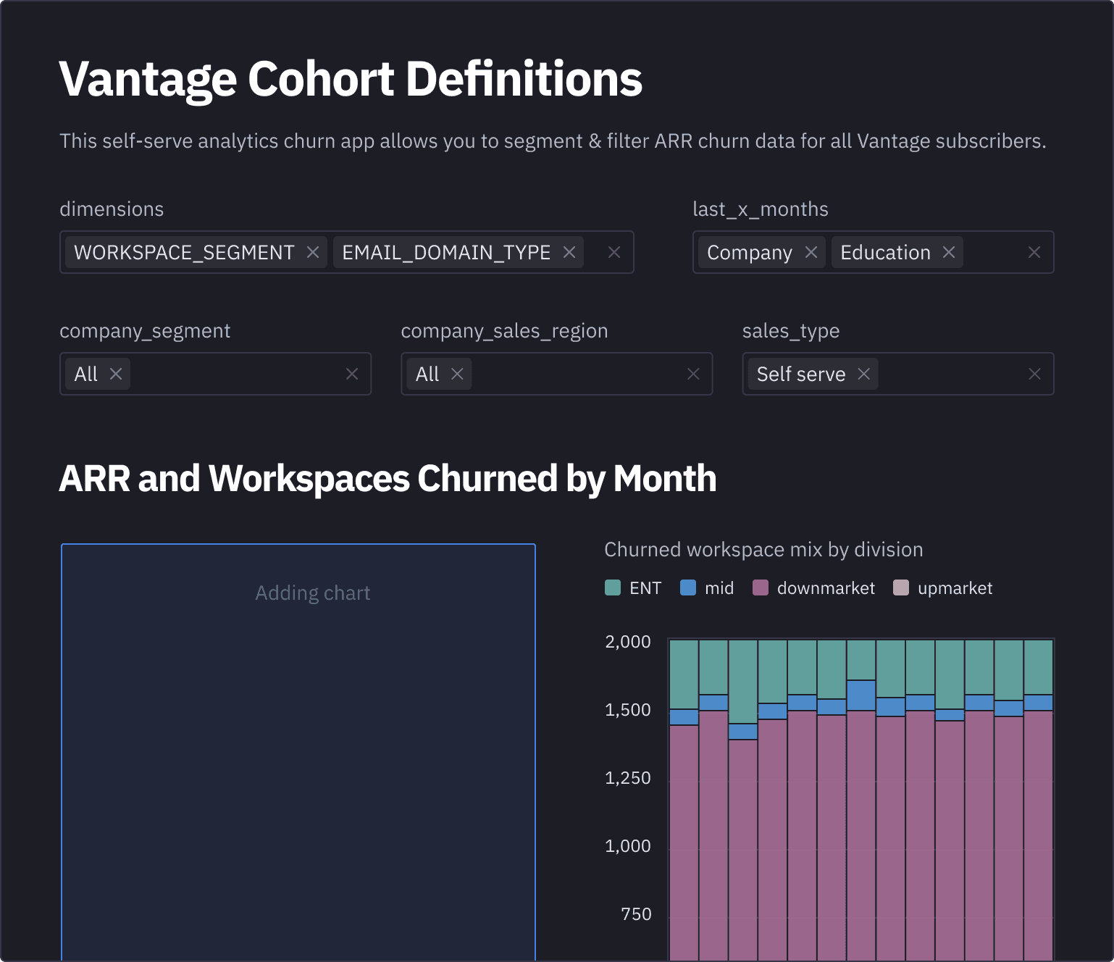Image resolution: width=1114 pixels, height=962 pixels.
Task: Open the sales_type dropdown field
Action: point(949,374)
